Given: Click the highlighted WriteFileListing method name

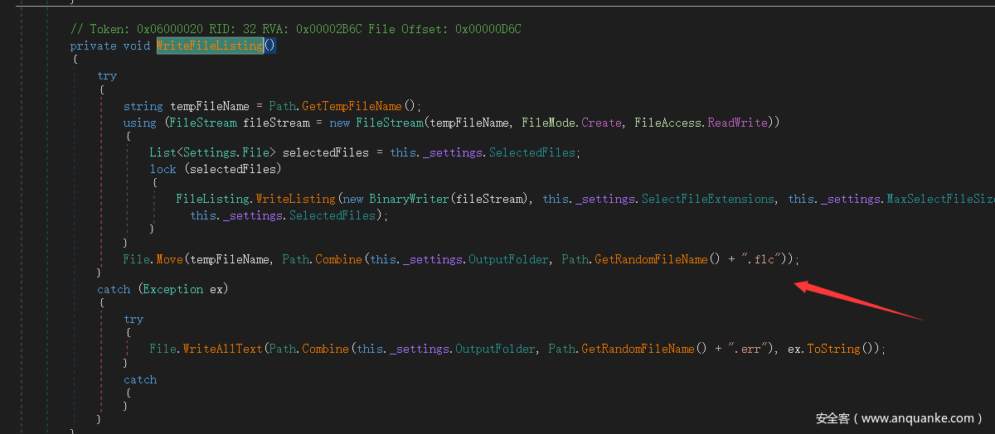Looking at the screenshot, I should tap(210, 46).
